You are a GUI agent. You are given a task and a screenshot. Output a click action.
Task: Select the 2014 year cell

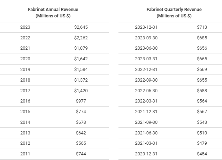[25, 122]
